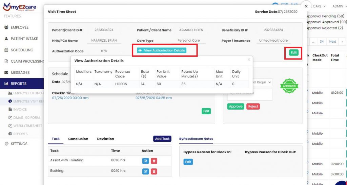Click the HCPCS revenue code cell
The width and height of the screenshot is (347, 185).
pos(121,84)
